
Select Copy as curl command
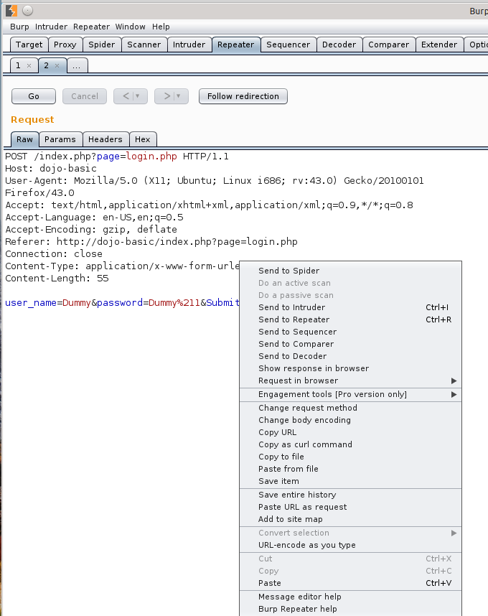(305, 444)
